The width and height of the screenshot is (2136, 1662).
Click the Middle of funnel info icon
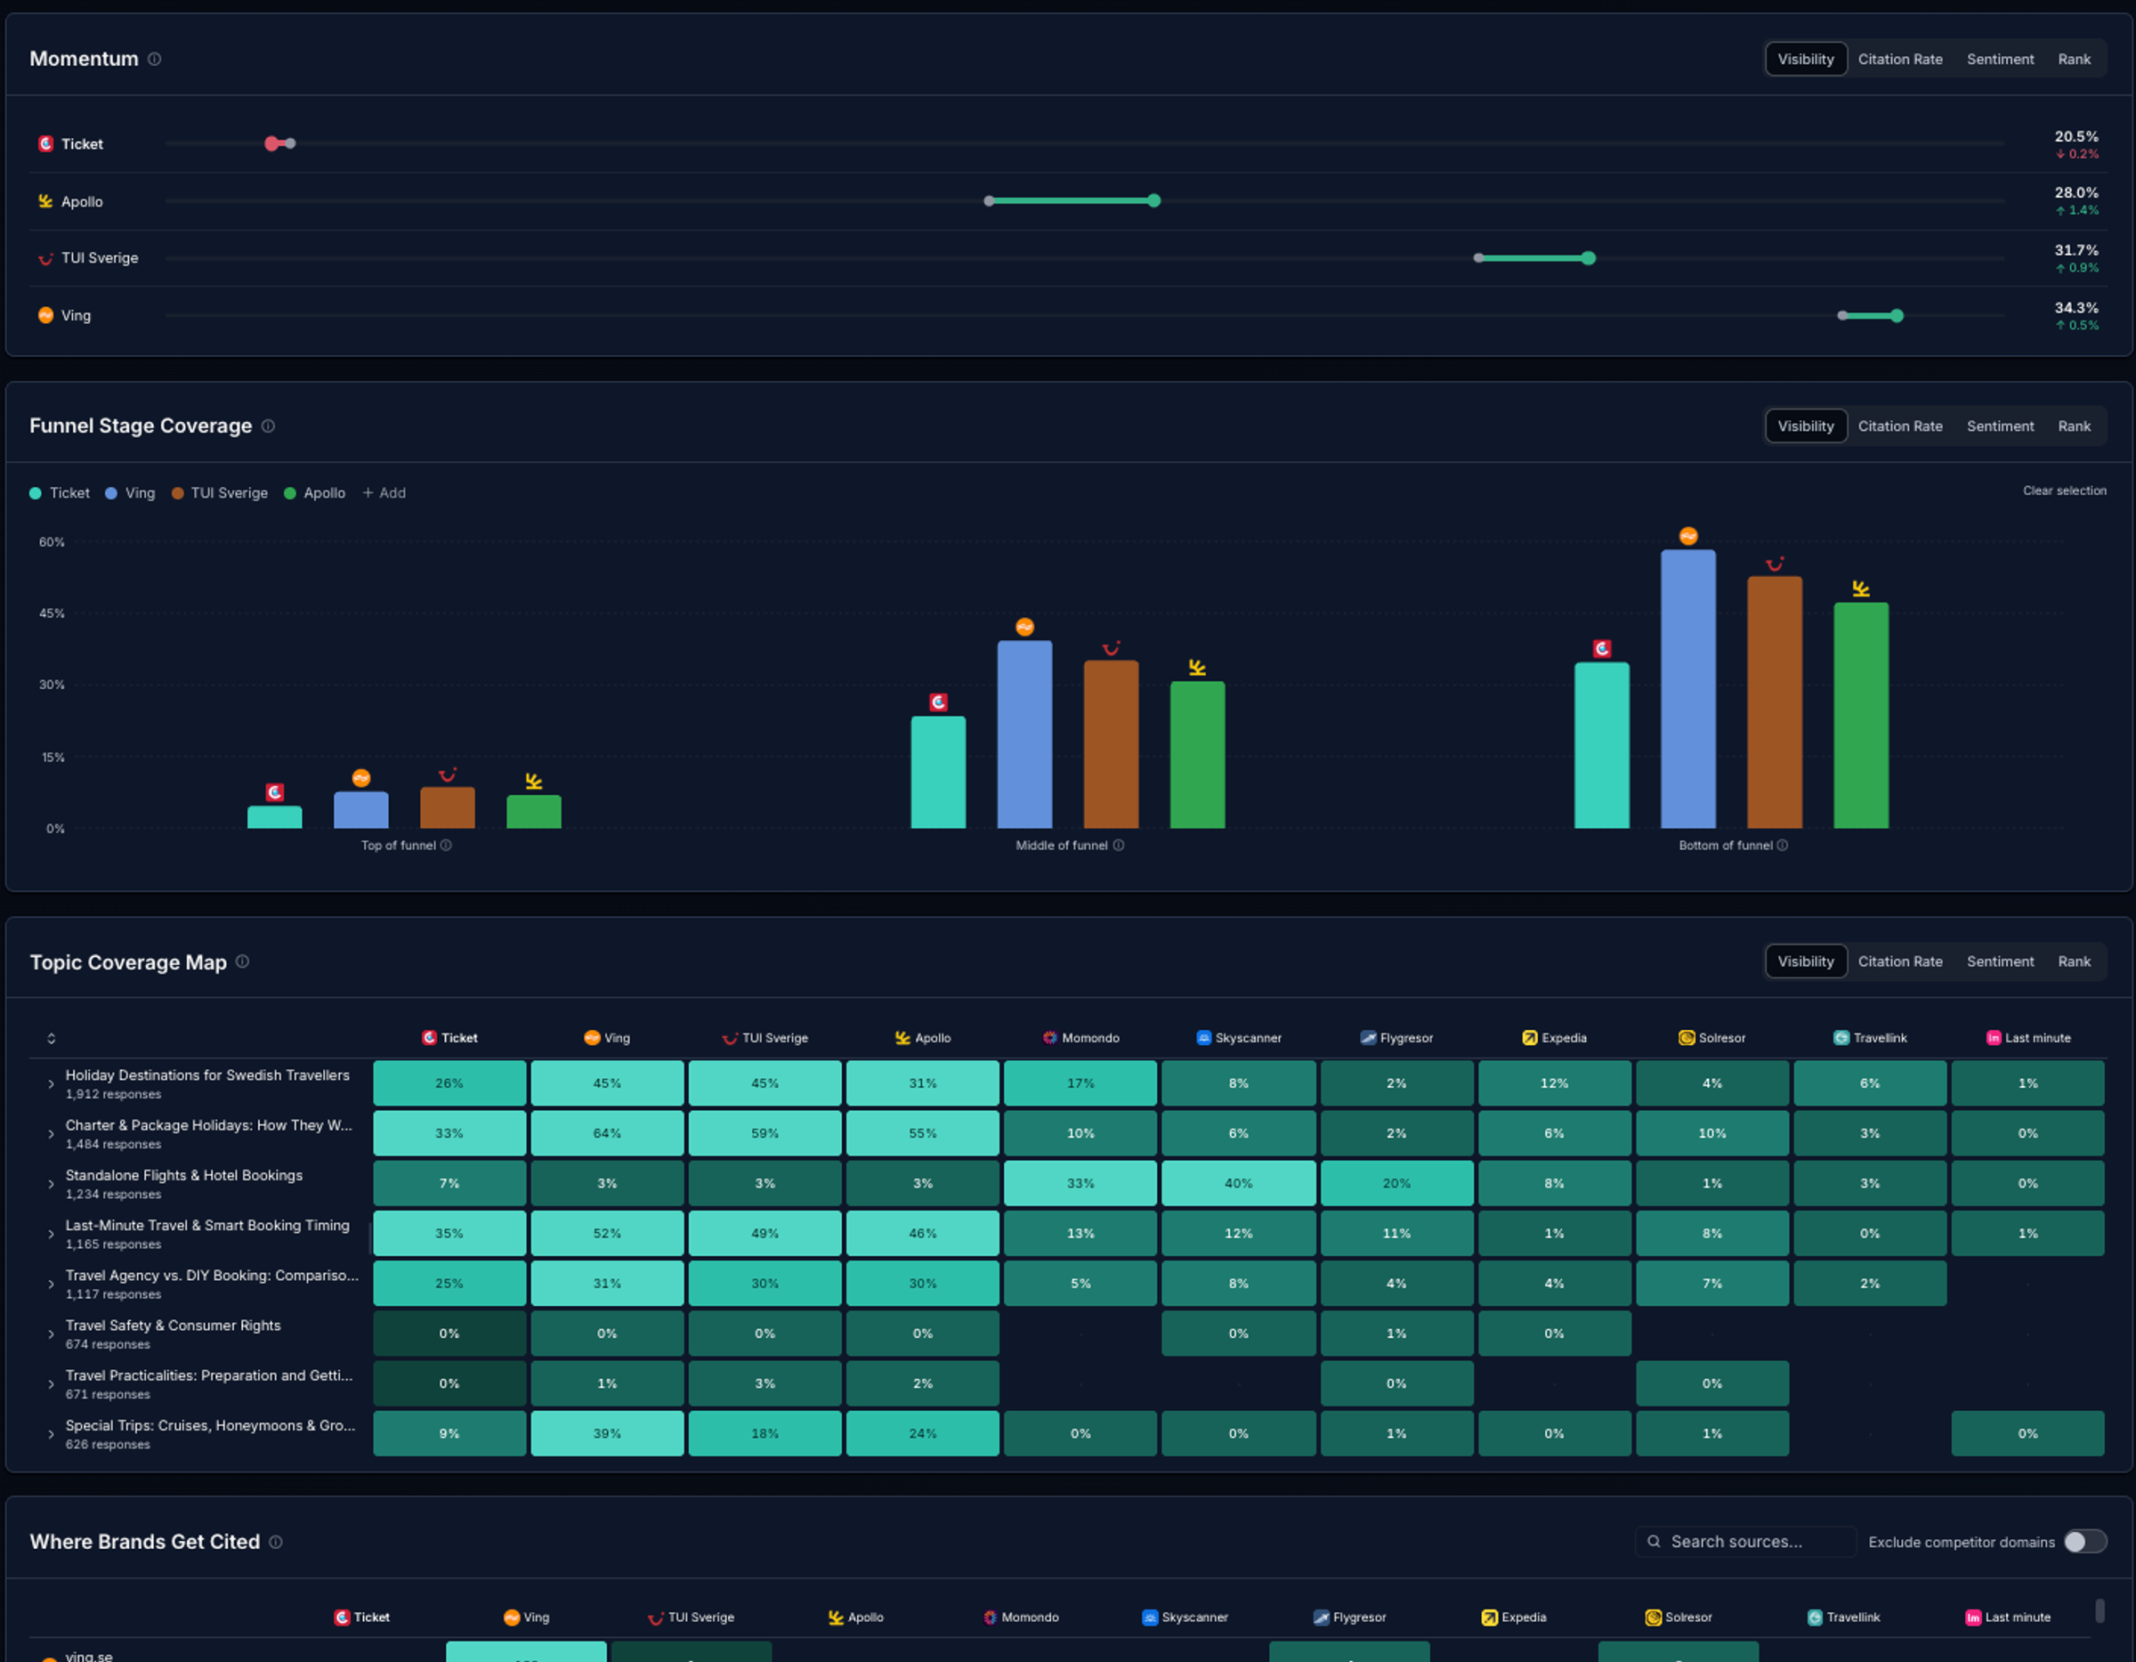pyautogui.click(x=1119, y=845)
